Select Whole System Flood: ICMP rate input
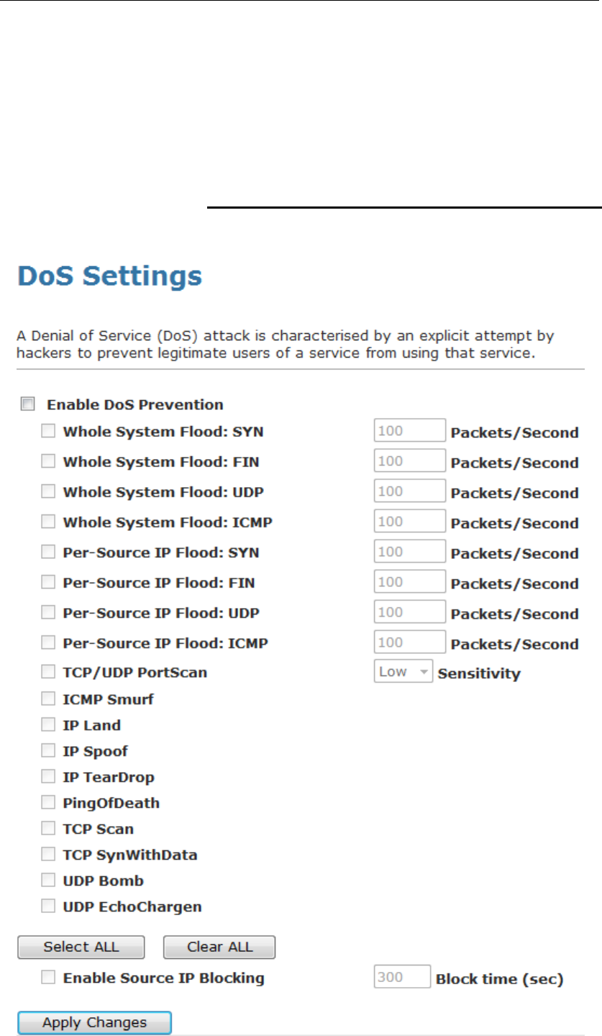The height and width of the screenshot is (1036, 602). 409,522
